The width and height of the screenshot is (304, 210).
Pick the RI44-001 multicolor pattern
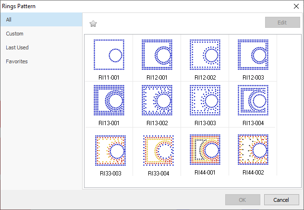[x=205, y=150]
